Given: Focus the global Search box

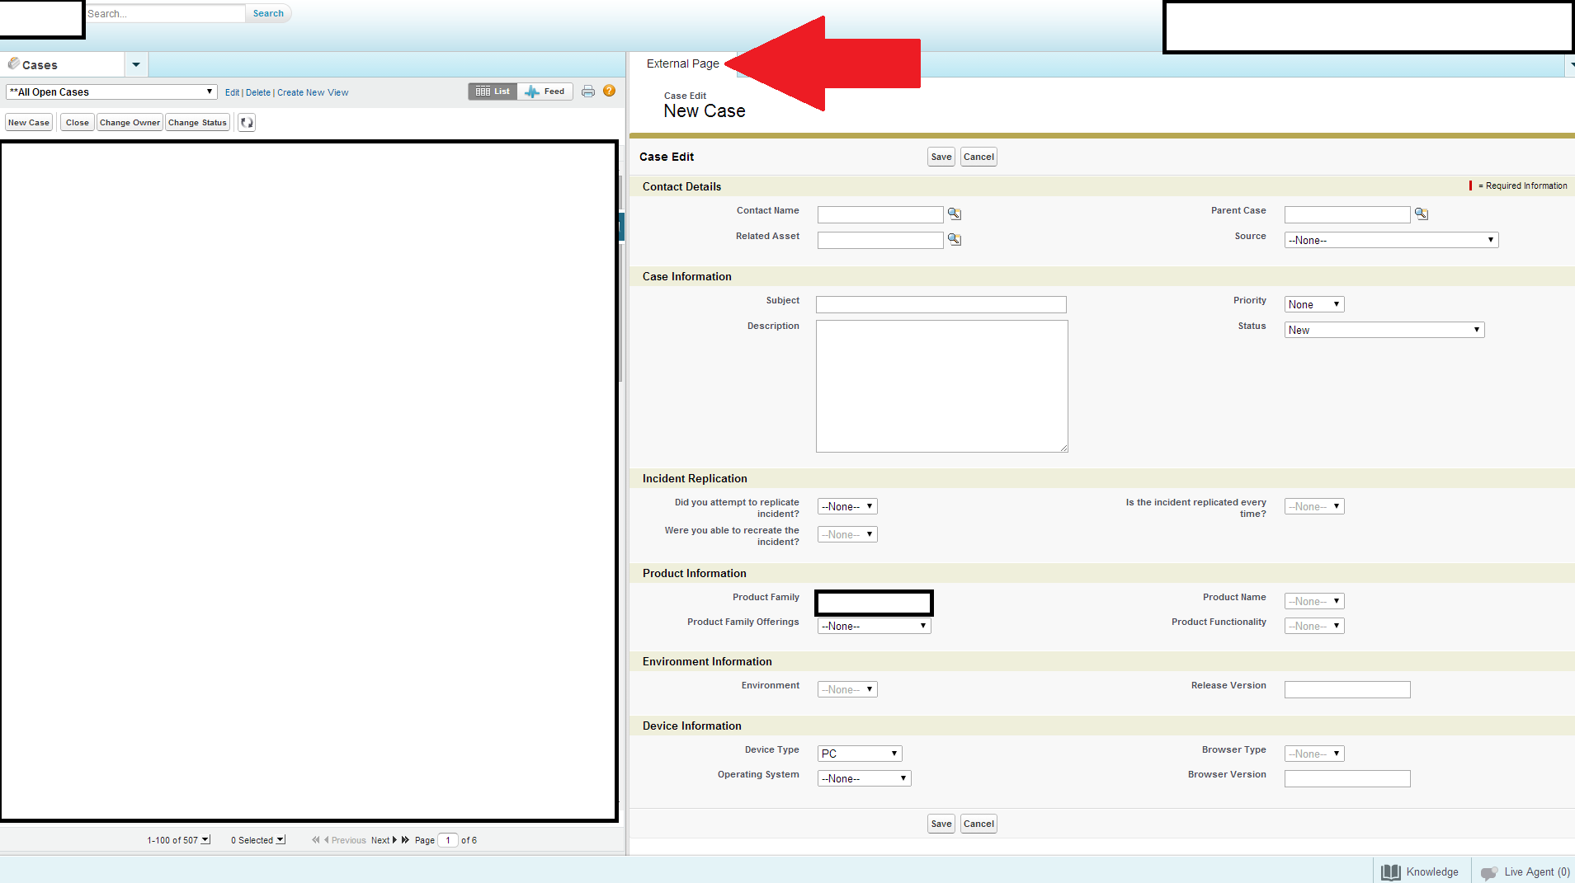Looking at the screenshot, I should click(x=165, y=13).
